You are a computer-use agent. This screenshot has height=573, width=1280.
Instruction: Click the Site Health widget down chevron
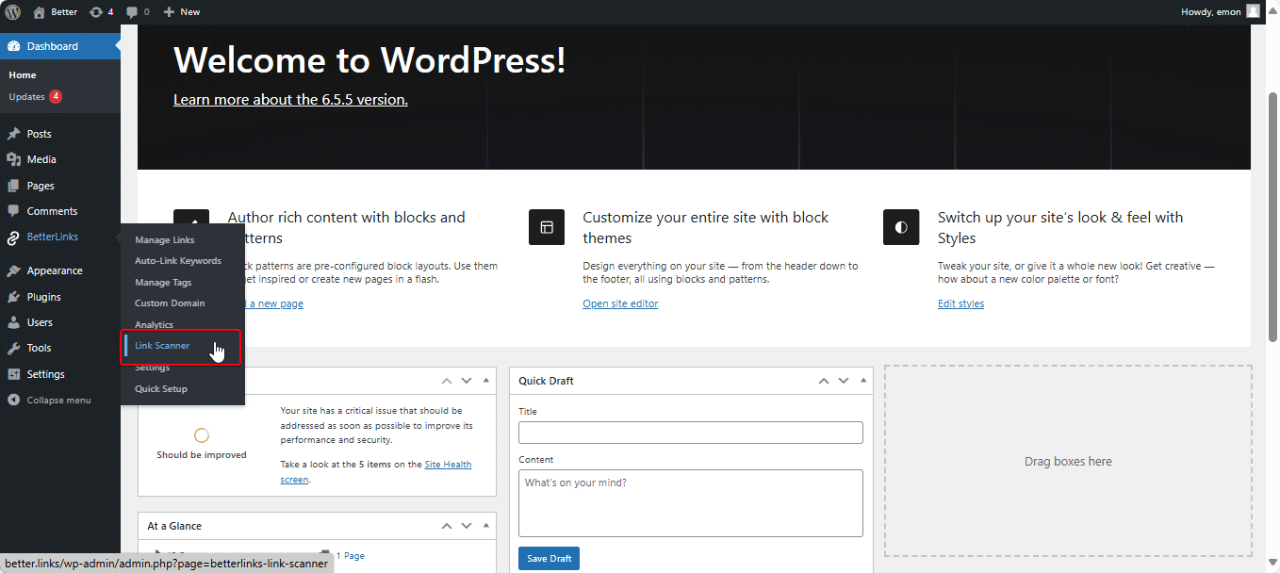point(467,380)
